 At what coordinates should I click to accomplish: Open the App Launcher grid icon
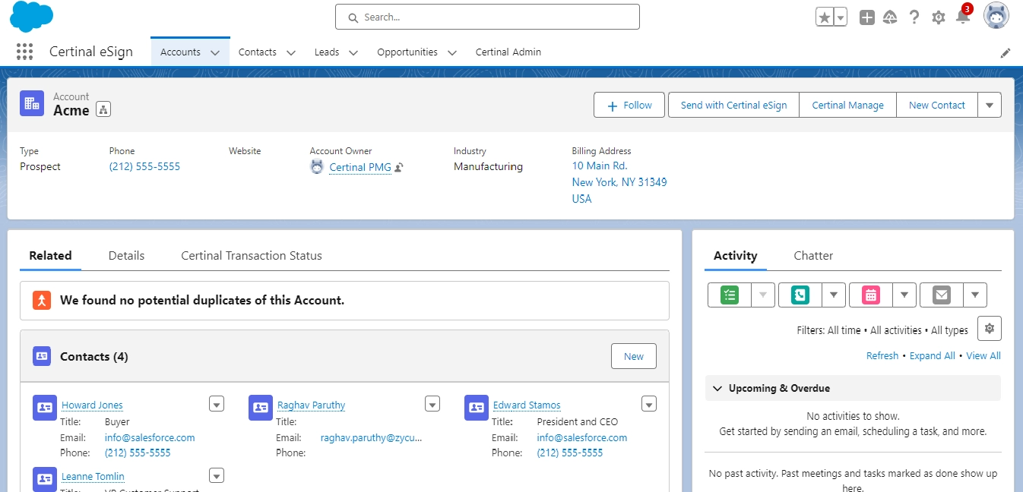click(25, 52)
